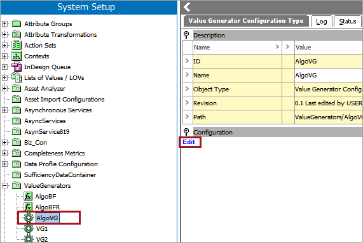The width and height of the screenshot is (363, 243).
Task: Click the Lists of Values icon
Action: pyautogui.click(x=17, y=77)
